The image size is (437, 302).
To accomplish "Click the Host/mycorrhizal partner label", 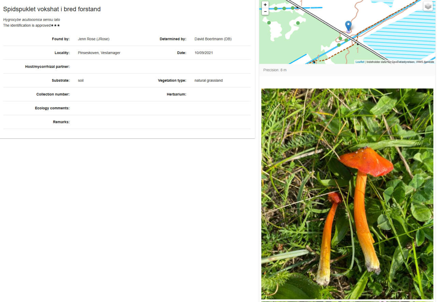I will [x=47, y=67].
